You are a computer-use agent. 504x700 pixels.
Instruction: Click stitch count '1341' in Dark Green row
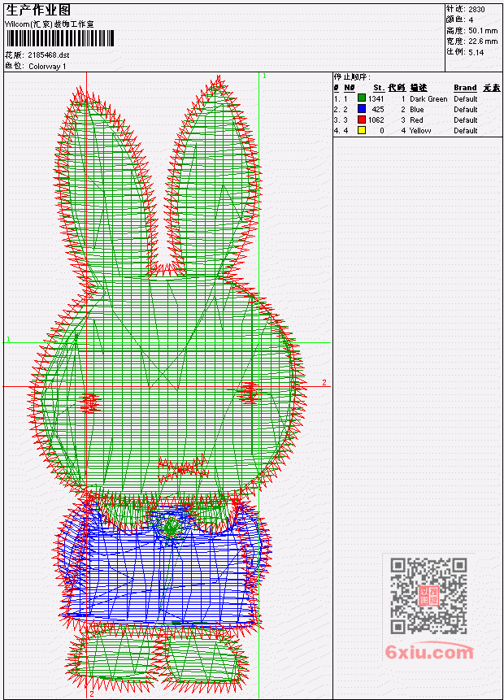click(x=376, y=98)
